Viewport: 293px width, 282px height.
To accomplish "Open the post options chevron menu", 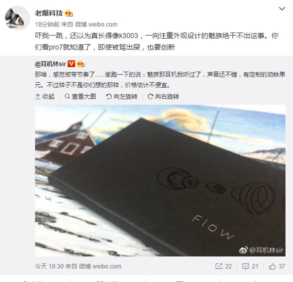I will 282,9.
